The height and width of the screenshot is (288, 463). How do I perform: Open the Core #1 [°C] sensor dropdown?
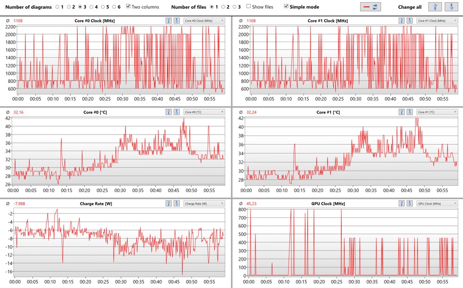[436, 112]
